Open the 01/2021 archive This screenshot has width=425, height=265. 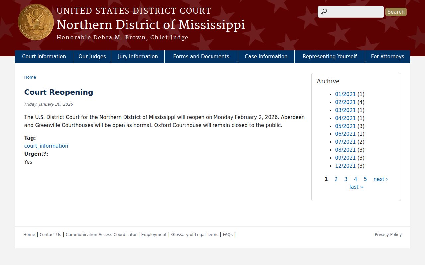[345, 94]
